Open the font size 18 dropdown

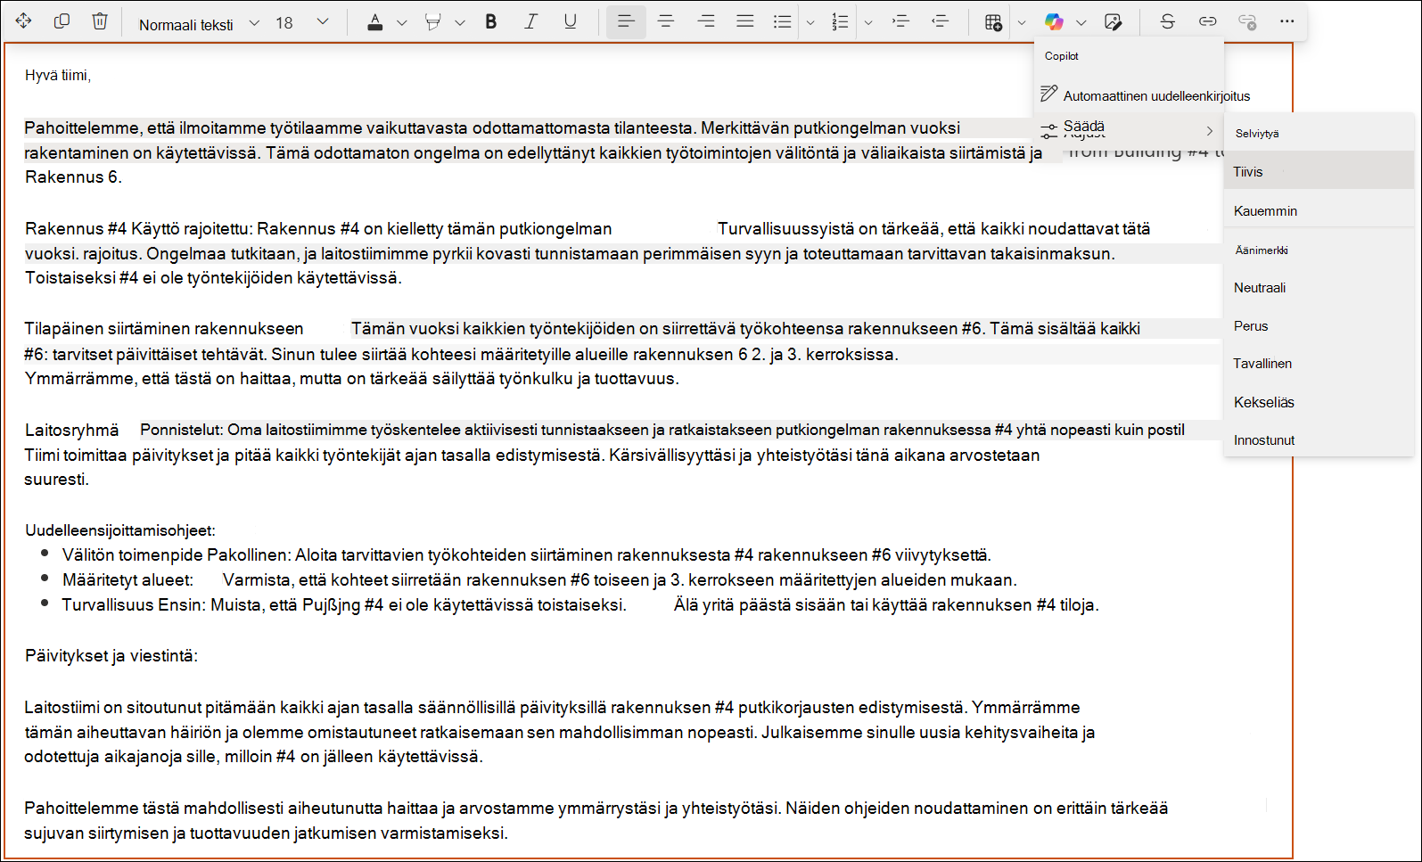point(303,23)
